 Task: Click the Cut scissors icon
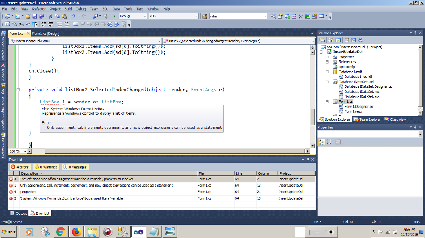click(50, 16)
